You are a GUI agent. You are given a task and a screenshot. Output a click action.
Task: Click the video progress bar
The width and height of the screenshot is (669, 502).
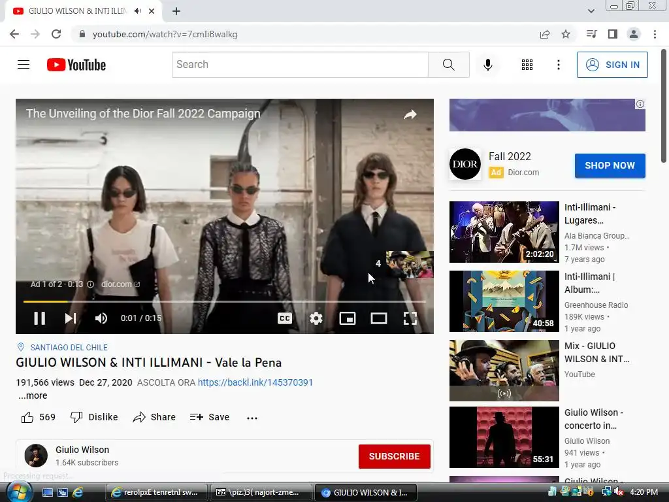225,301
